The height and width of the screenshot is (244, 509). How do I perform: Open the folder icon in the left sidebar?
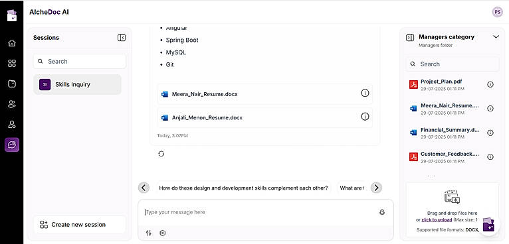click(x=12, y=84)
